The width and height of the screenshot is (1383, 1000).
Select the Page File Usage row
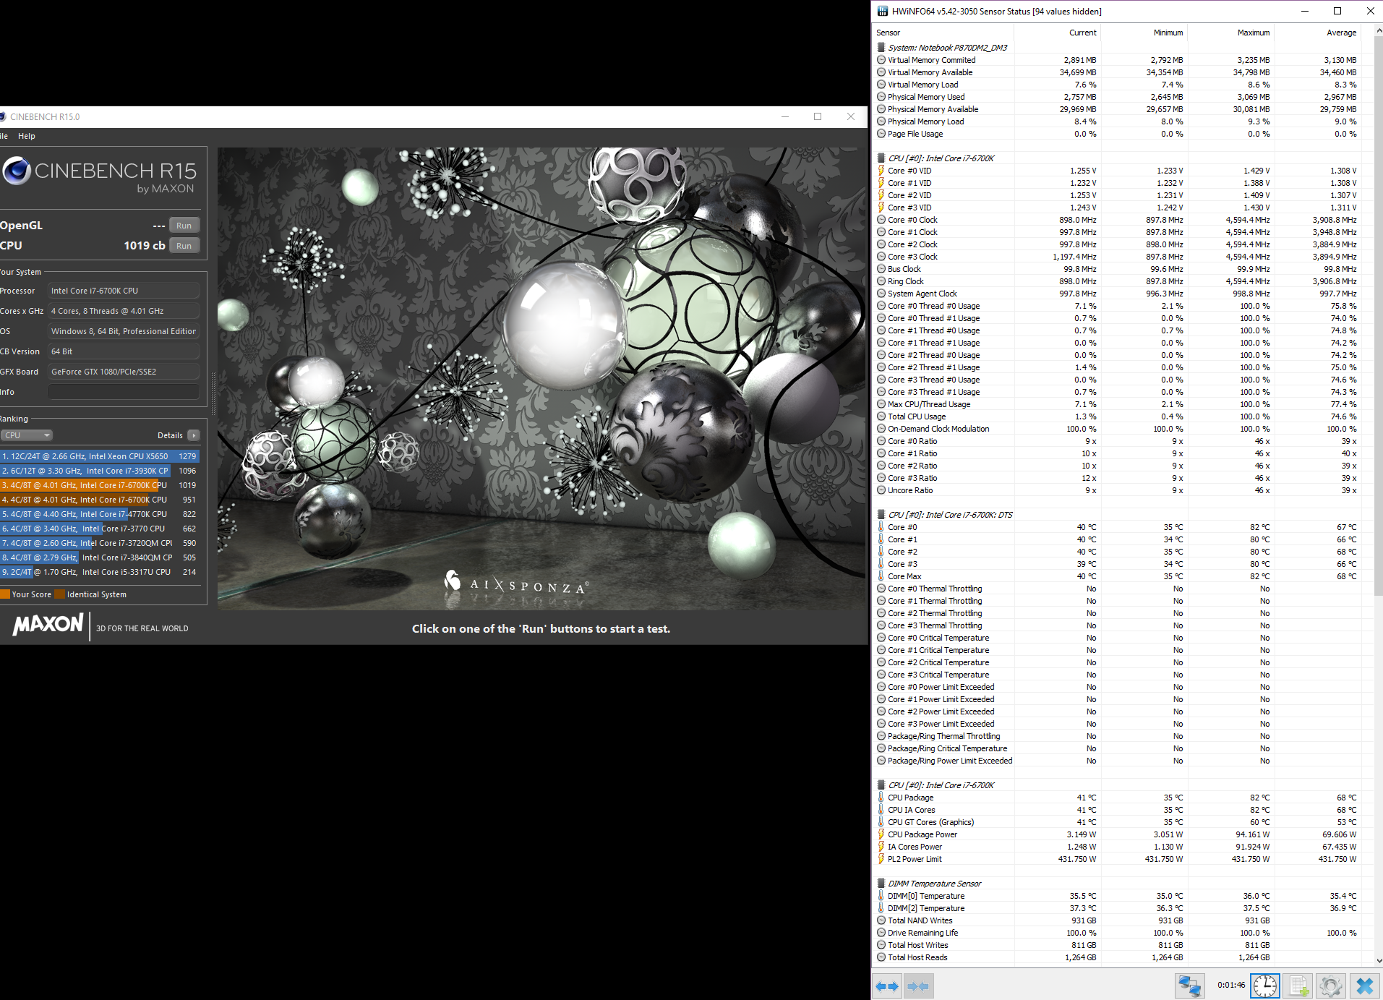[x=1118, y=134]
